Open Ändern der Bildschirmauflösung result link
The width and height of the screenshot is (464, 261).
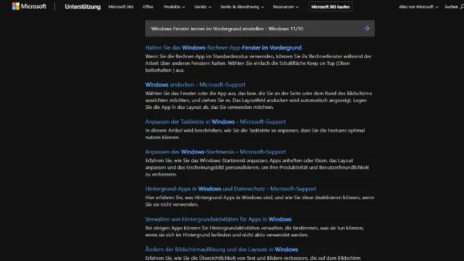click(221, 249)
